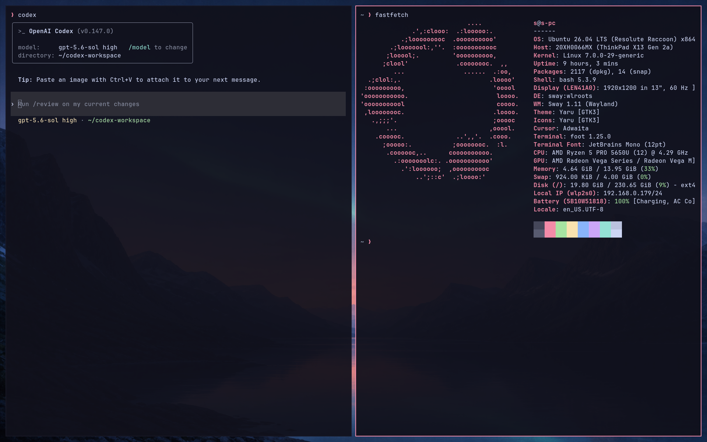Click the Kernel line 'Linux 7.0.0-29-generic'
Viewport: 707px width, 442px height.
point(589,56)
